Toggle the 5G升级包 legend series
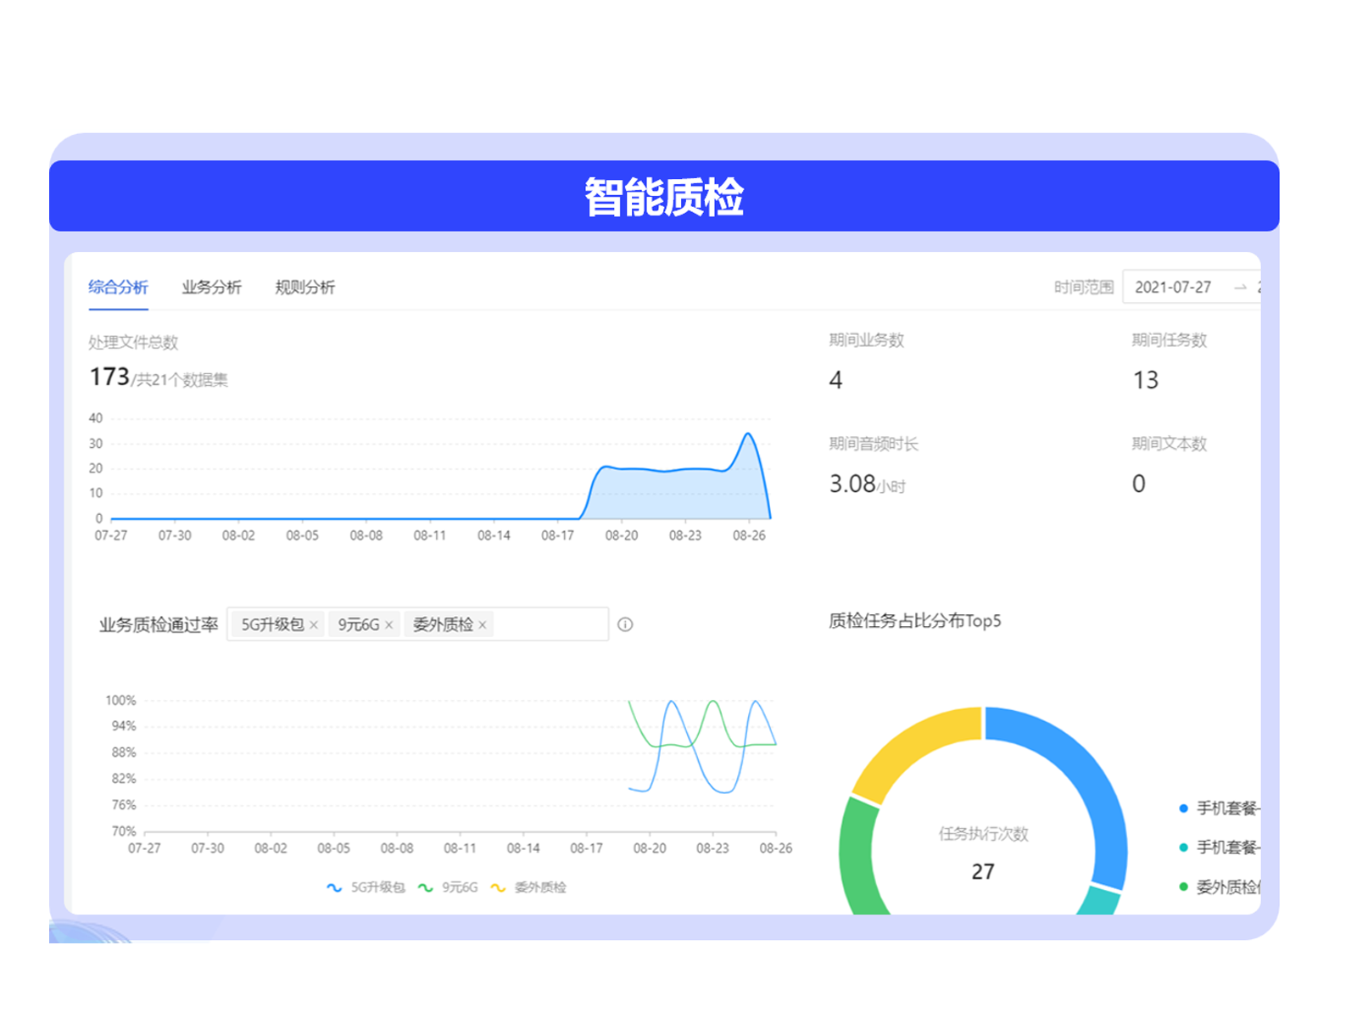The width and height of the screenshot is (1357, 1018). 366,887
